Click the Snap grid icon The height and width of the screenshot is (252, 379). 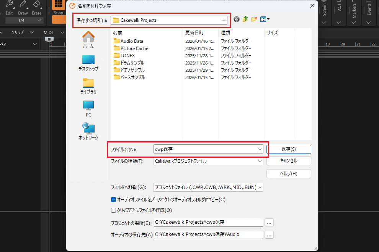click(x=59, y=4)
